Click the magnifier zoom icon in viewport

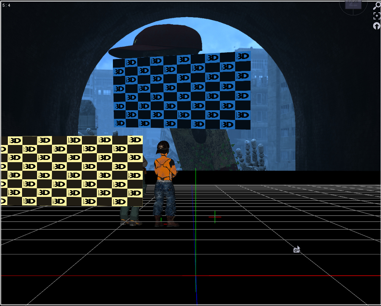(x=377, y=6)
